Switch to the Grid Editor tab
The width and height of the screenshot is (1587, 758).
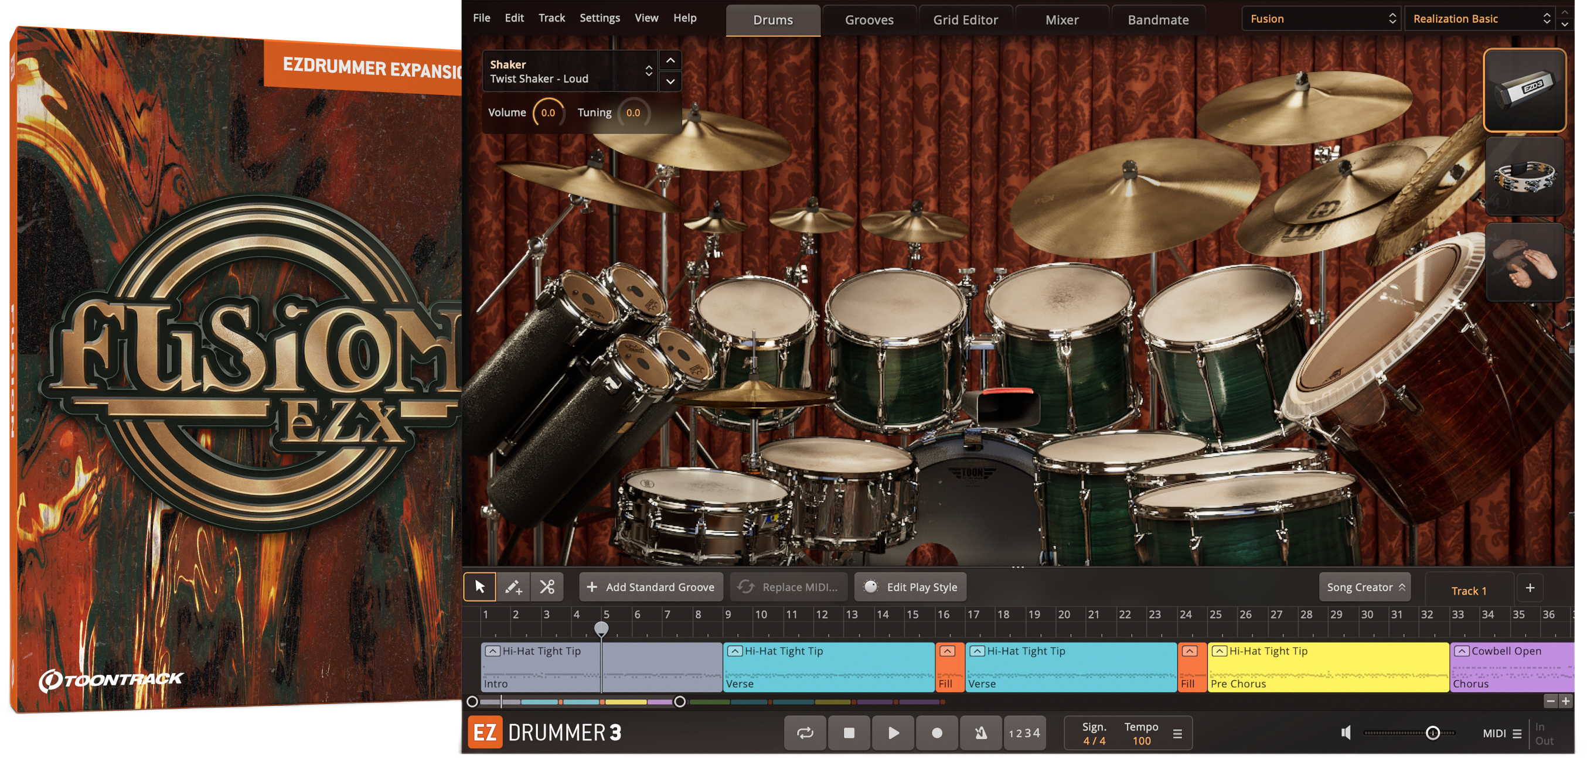[x=965, y=19]
